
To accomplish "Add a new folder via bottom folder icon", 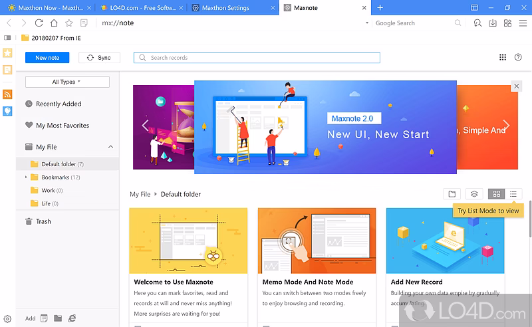I will tap(58, 318).
